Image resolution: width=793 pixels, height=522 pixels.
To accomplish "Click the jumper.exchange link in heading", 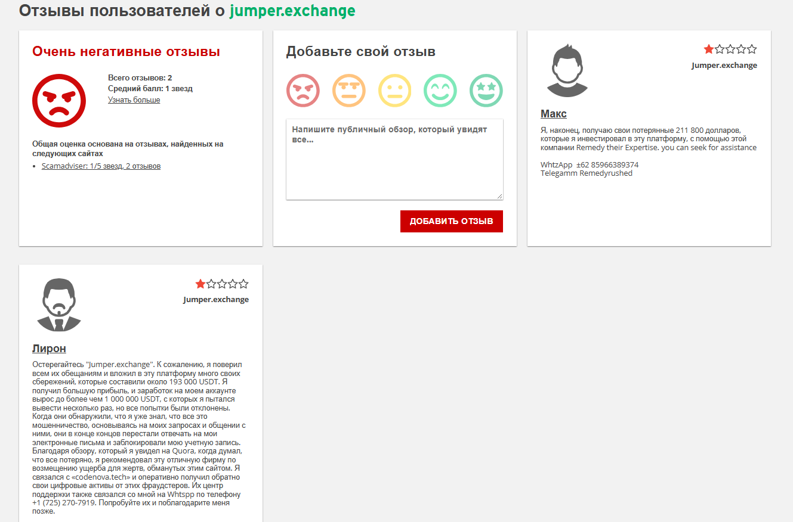I will pyautogui.click(x=292, y=10).
